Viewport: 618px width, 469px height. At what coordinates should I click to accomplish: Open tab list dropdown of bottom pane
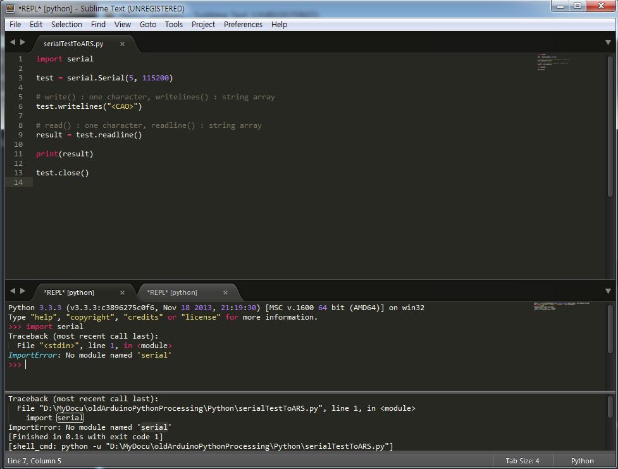(608, 291)
